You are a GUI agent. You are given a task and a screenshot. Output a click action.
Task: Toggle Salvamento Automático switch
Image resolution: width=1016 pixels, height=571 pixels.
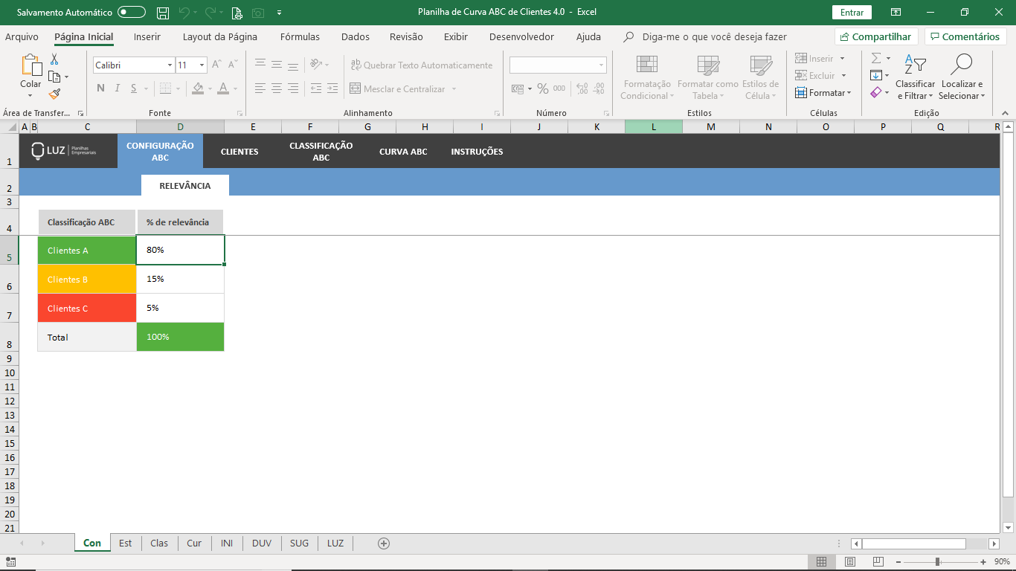tap(132, 13)
